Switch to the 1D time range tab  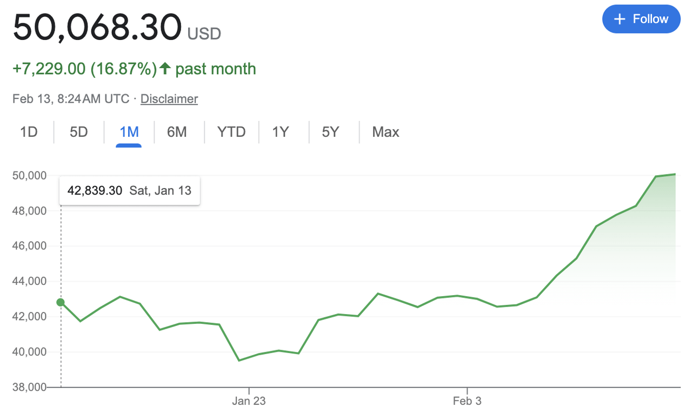29,131
